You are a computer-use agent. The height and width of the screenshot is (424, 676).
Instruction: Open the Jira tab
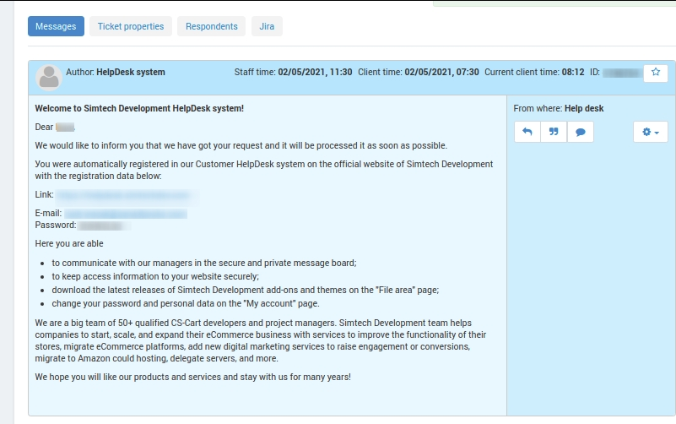point(267,26)
